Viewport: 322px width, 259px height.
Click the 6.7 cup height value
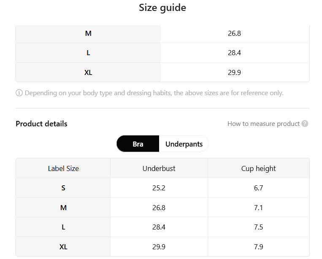point(258,188)
